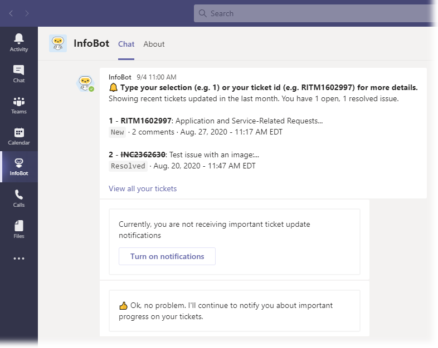Go forward with right arrow
The width and height of the screenshot is (438, 348).
tap(27, 13)
